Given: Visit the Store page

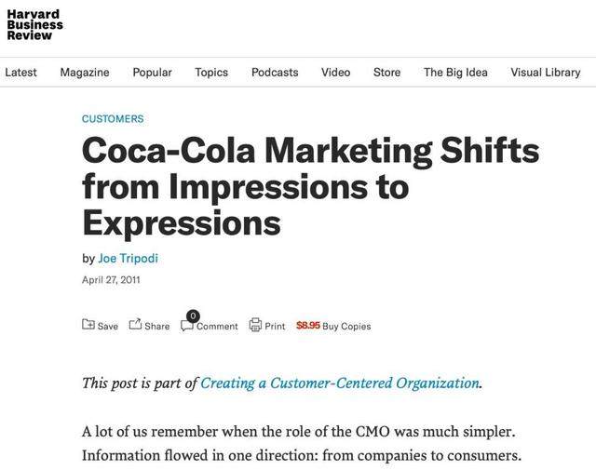Looking at the screenshot, I should pos(387,73).
